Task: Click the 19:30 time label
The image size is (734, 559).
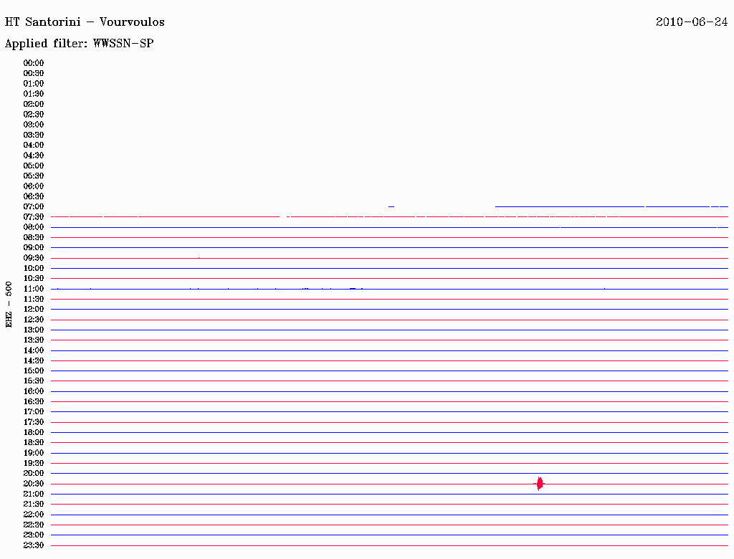Action: pyautogui.click(x=34, y=463)
